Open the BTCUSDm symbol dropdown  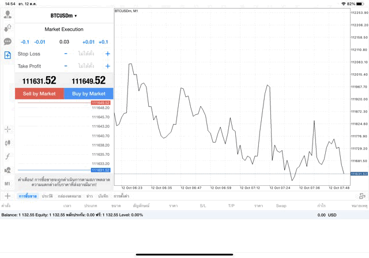point(63,16)
